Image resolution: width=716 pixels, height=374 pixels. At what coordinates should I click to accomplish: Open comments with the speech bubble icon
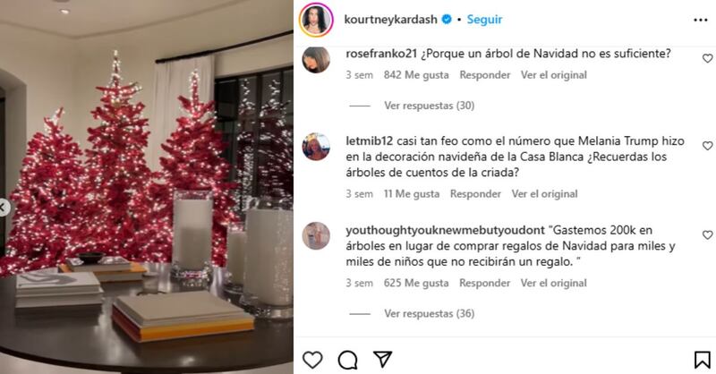click(347, 360)
